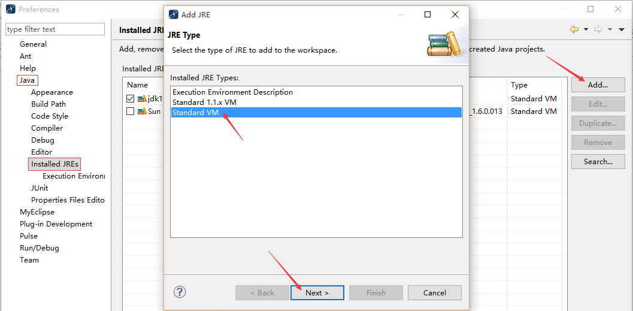Select the Standard VM list entry
This screenshot has width=633, height=311.
[x=316, y=113]
